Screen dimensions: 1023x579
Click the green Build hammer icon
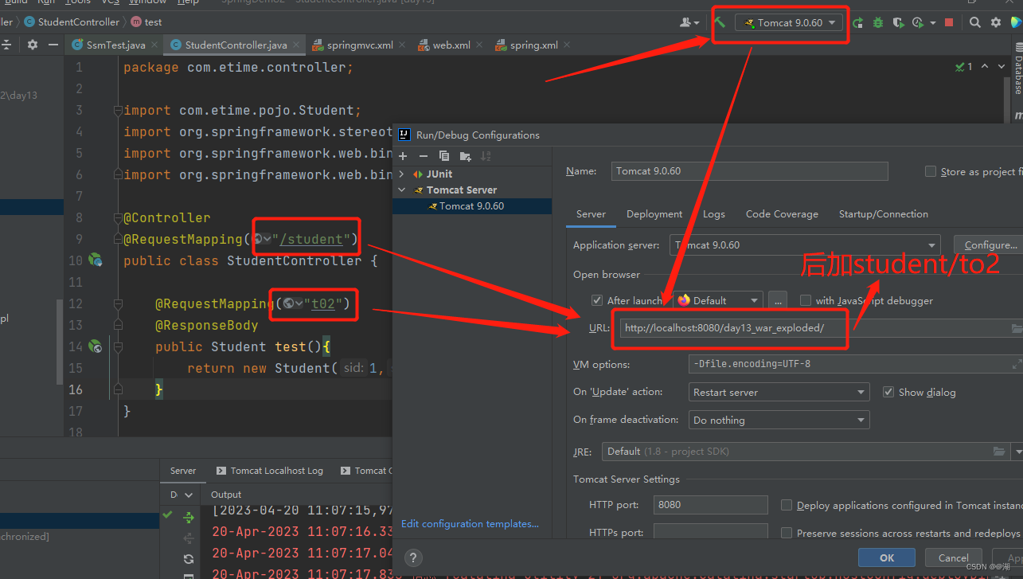pyautogui.click(x=720, y=22)
